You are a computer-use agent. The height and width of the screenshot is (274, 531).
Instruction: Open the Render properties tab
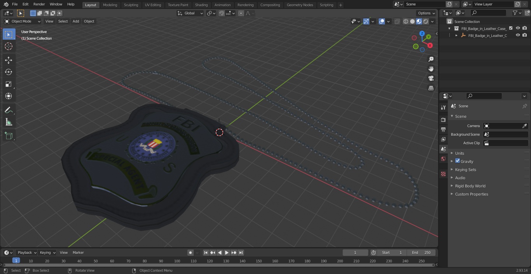pyautogui.click(x=443, y=120)
